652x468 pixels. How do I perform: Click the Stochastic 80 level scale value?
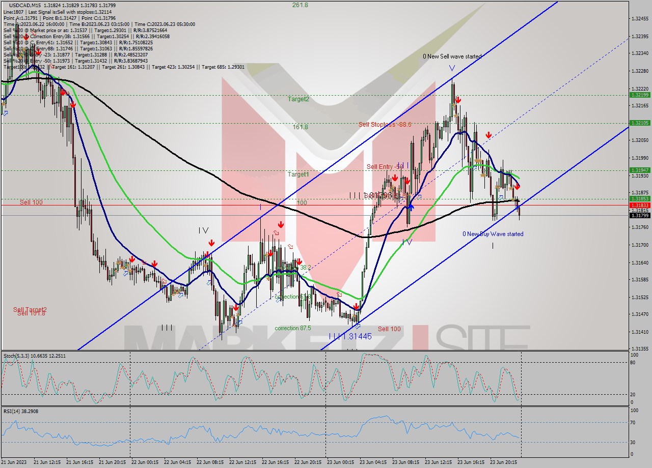pyautogui.click(x=633, y=362)
